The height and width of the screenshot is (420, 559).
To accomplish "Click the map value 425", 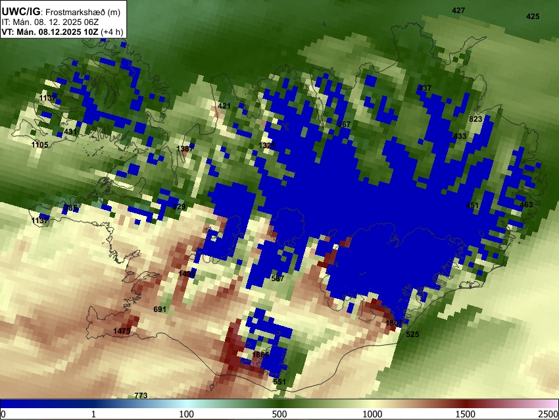I will pyautogui.click(x=533, y=16).
